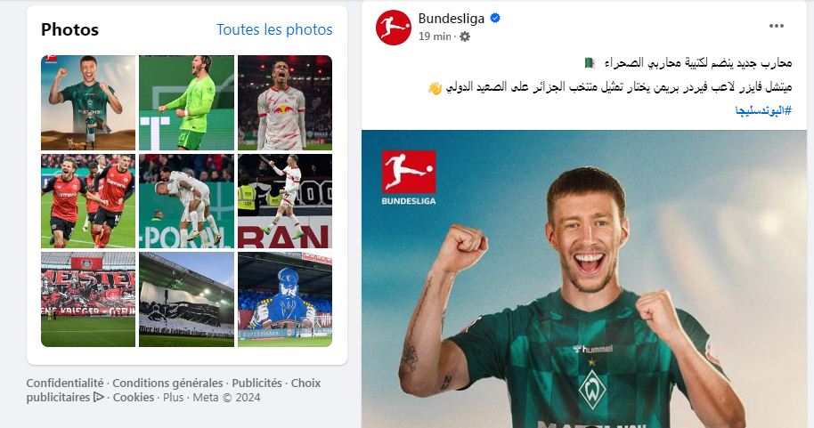Screen dimensions: 814x428
Task: Click the Bundesliga page name
Action: 452,18
